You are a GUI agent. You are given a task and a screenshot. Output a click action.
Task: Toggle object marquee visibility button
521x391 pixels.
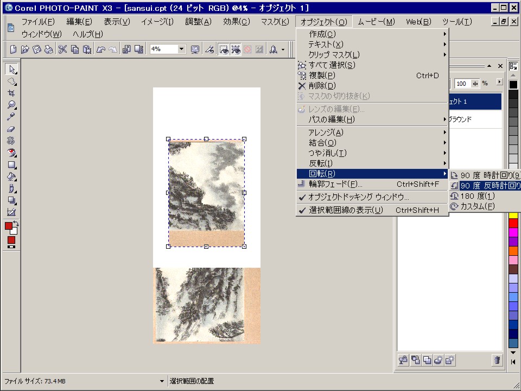(236, 49)
